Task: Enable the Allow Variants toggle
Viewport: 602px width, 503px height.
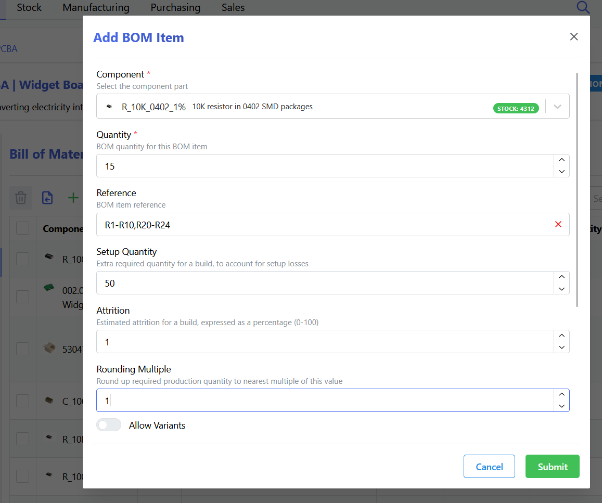Action: tap(109, 424)
